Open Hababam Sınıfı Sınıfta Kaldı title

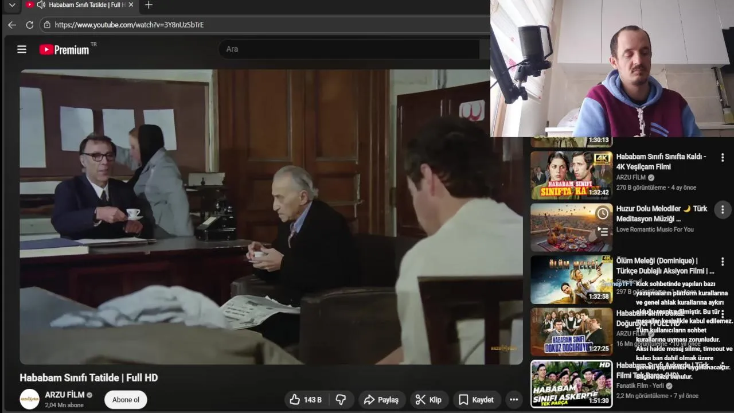[661, 161]
